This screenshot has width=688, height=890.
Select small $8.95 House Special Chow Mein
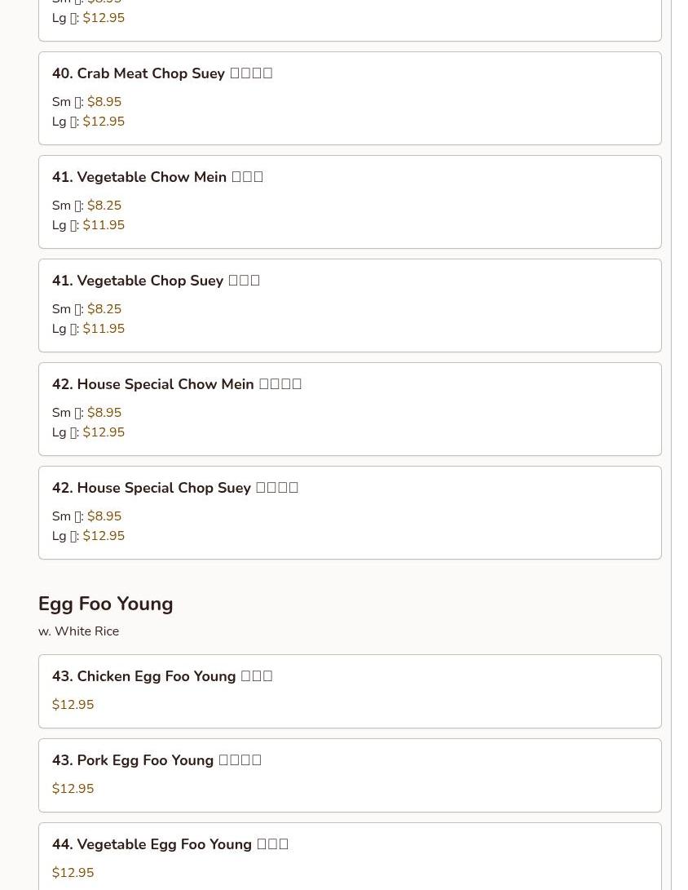(x=104, y=413)
